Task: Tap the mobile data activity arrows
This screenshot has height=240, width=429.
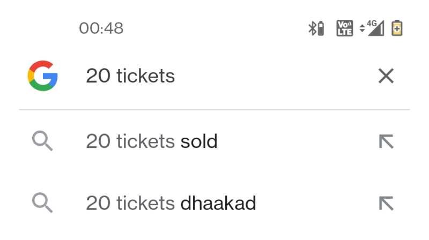Action: point(362,29)
